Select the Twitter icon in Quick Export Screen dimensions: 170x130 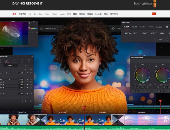tap(167, 27)
